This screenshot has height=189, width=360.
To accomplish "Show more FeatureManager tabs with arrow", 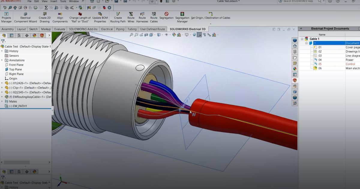I will point(49,35).
